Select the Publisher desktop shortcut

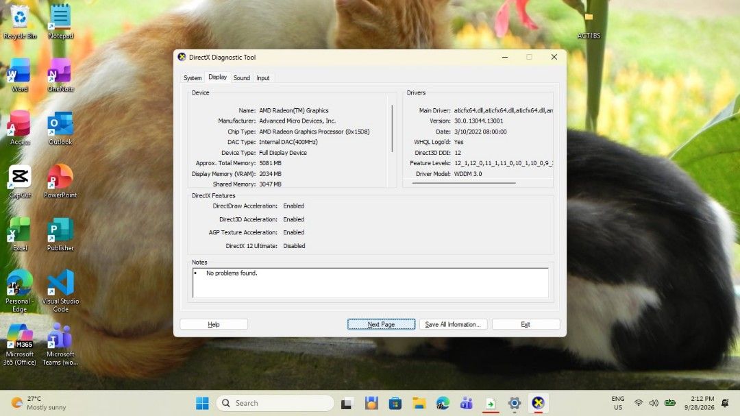[60, 234]
